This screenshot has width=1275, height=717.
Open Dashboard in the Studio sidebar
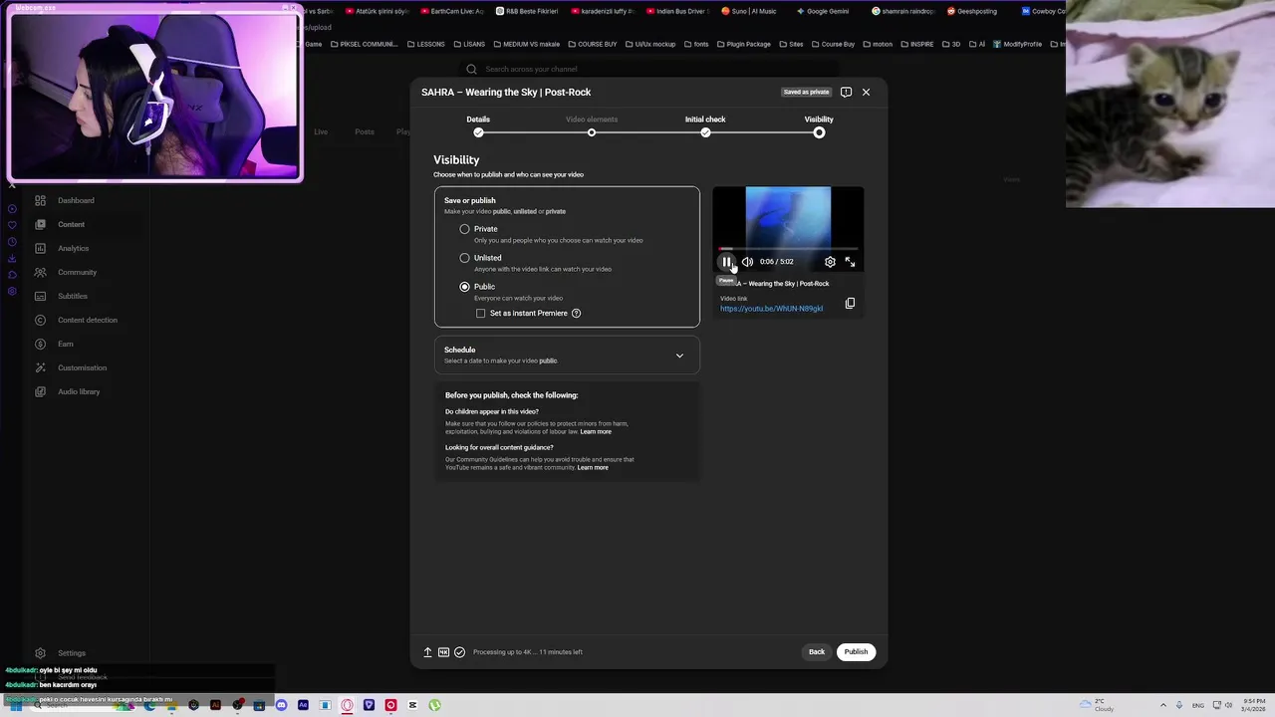pyautogui.click(x=76, y=200)
